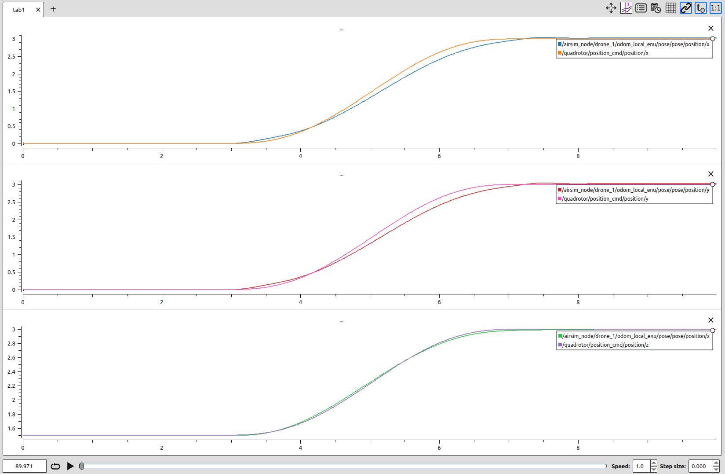Toggle the date and time display icon

[656, 8]
